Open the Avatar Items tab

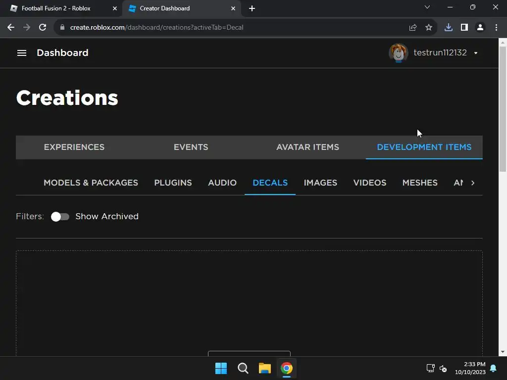[x=307, y=147]
